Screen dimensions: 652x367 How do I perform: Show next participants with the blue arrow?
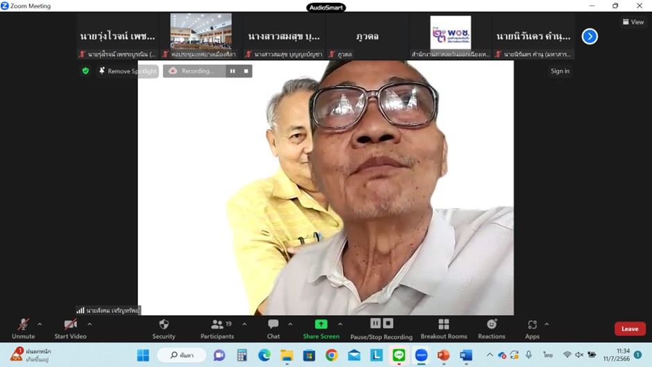tap(590, 36)
